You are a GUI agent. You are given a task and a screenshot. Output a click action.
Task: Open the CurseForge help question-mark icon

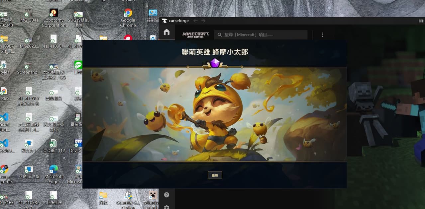point(166,195)
